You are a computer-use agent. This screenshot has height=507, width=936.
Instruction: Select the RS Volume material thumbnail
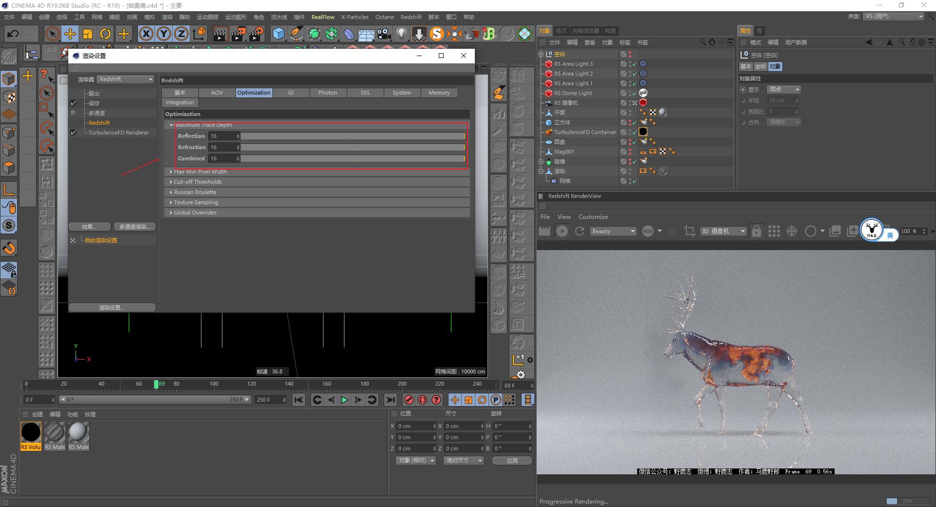(31, 432)
